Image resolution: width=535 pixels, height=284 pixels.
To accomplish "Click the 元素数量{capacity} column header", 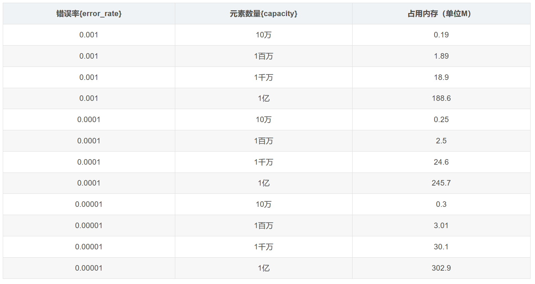I will (x=263, y=14).
